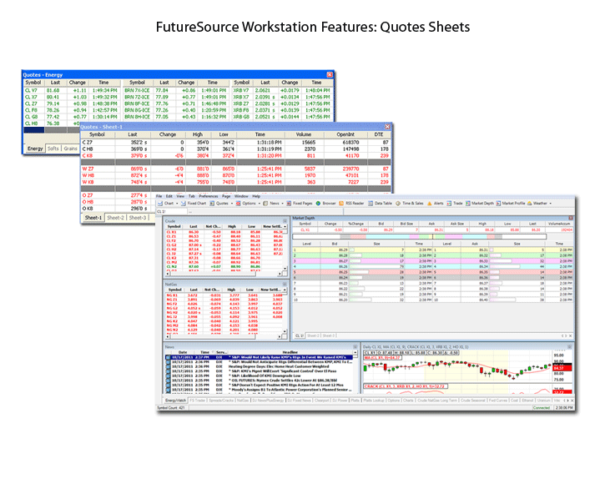Open the Preferences menu
Screen dimensions: 605x484
tap(208, 194)
